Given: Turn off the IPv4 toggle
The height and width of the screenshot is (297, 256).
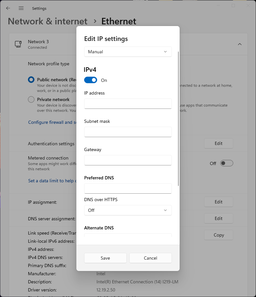Looking at the screenshot, I should 91,80.
